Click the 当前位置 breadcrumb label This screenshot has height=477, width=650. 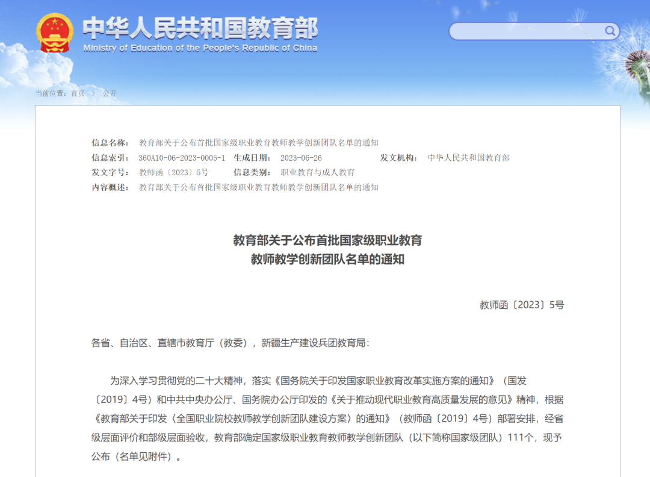click(51, 93)
